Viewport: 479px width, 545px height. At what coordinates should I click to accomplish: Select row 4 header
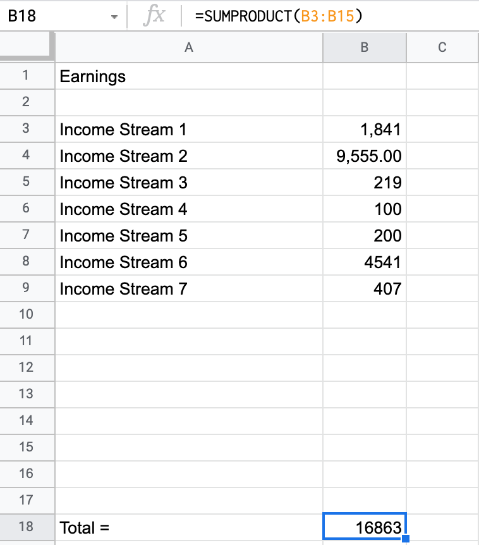tap(27, 156)
